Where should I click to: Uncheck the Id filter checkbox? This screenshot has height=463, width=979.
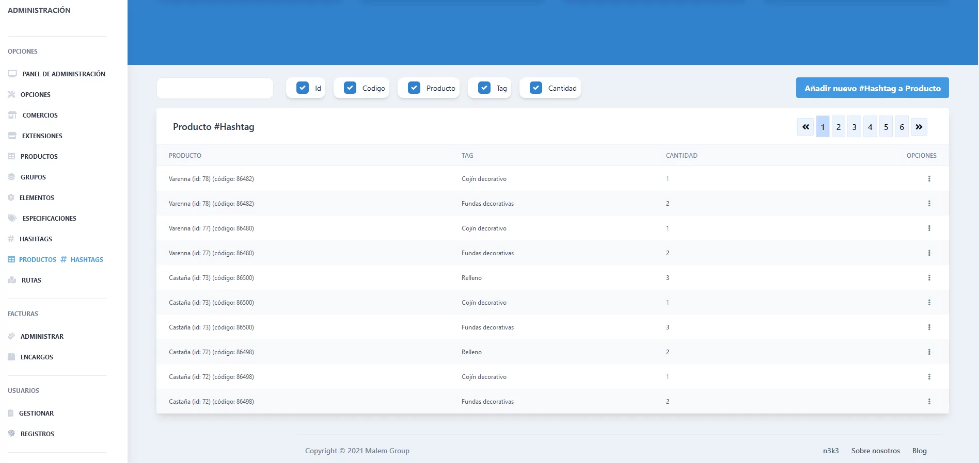click(x=303, y=88)
